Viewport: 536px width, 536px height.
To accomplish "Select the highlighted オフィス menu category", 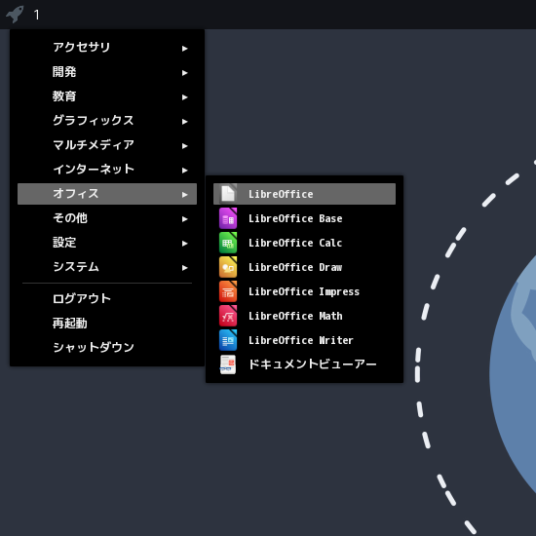I will (x=107, y=194).
